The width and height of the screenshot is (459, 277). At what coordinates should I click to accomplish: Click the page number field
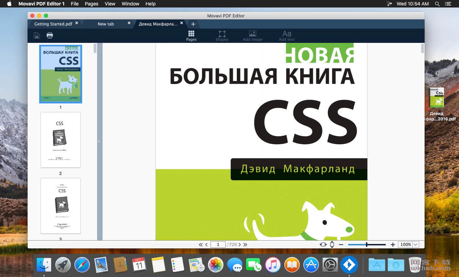click(218, 244)
